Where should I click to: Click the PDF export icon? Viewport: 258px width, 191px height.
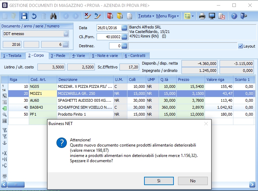coord(222,16)
